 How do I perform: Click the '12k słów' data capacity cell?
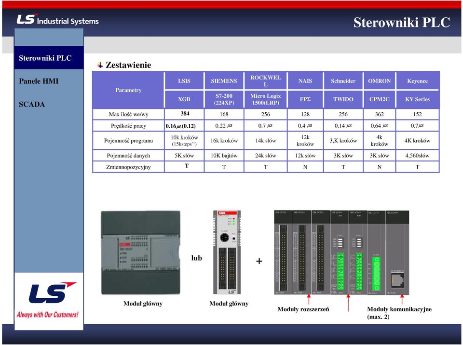[305, 156]
